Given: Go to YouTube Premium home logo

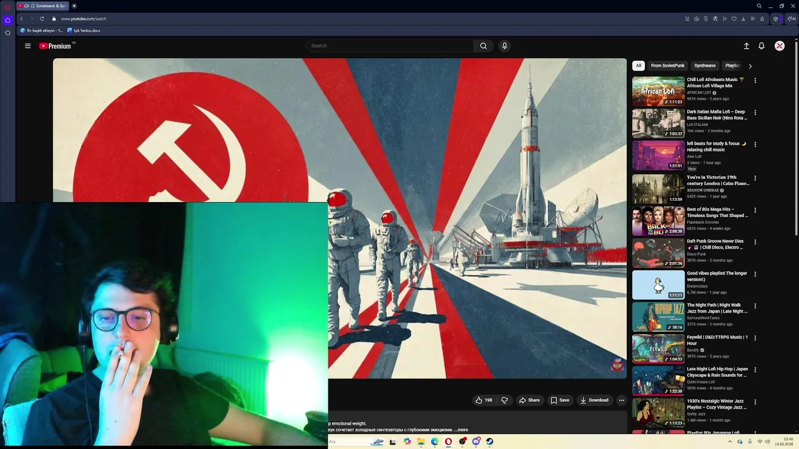Looking at the screenshot, I should (x=56, y=46).
